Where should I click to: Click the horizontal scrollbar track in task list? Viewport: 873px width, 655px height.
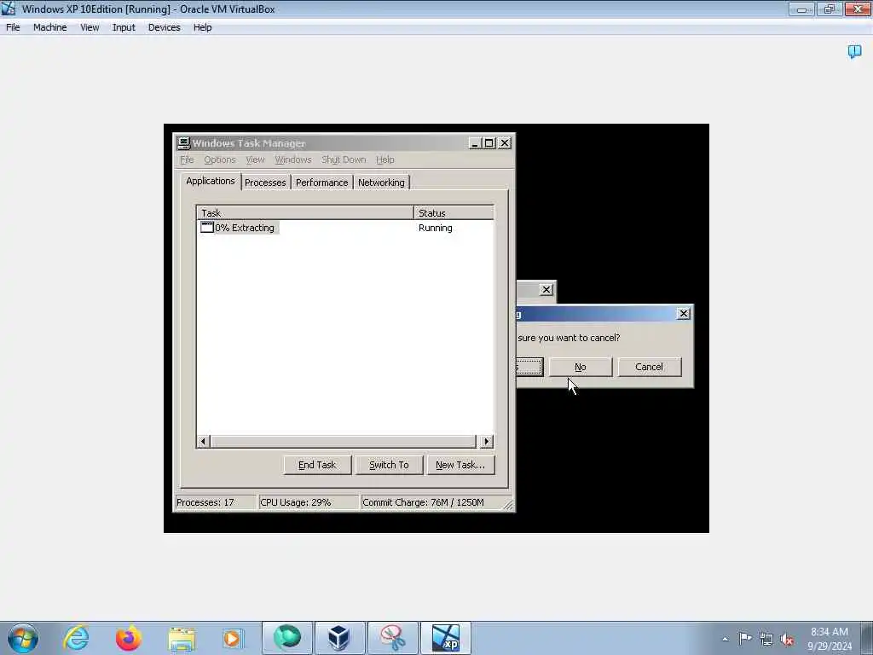coord(344,442)
